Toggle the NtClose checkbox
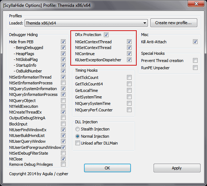 point(63,159)
